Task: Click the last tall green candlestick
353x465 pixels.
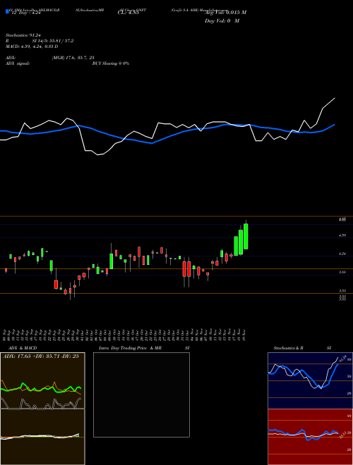Action: coord(246,236)
